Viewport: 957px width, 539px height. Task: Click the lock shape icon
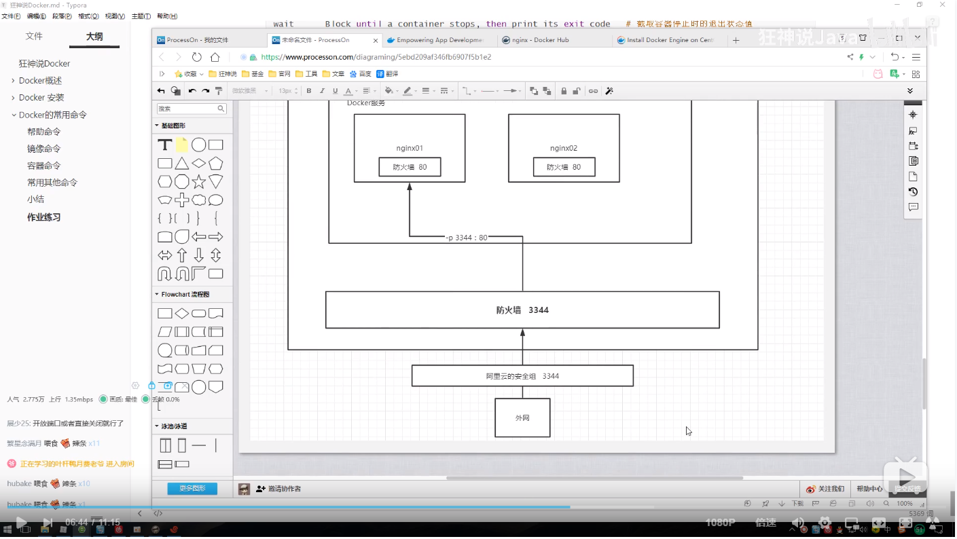click(564, 91)
